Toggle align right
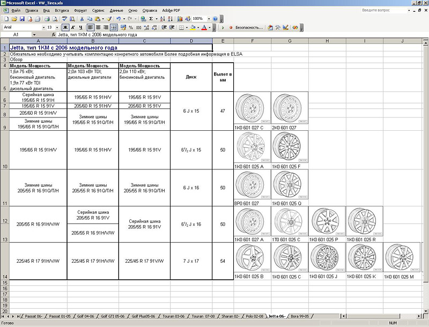429x327 pixels. click(106, 27)
